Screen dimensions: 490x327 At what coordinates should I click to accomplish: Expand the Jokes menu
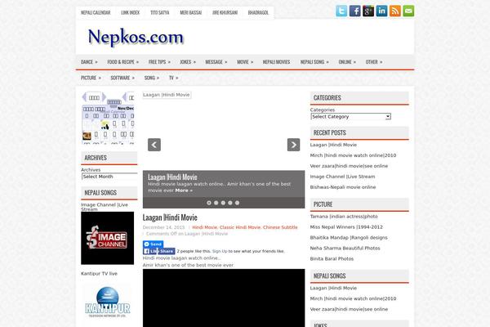click(x=188, y=62)
